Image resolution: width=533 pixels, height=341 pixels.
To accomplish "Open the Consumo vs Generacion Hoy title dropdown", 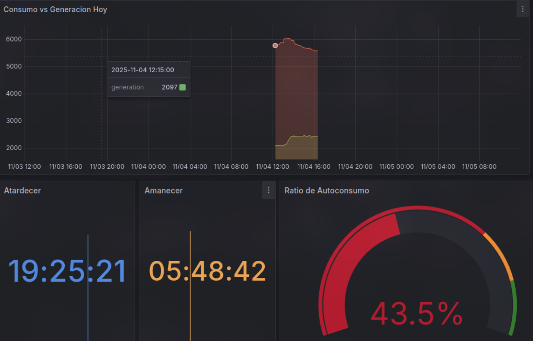I will coord(55,9).
